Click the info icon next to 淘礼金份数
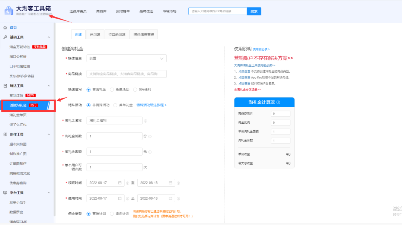This screenshot has width=402, height=225. click(x=150, y=136)
